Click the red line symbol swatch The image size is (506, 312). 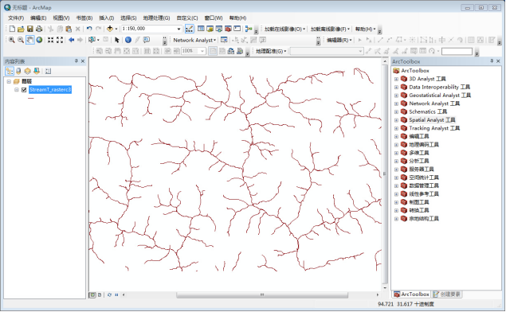click(30, 98)
